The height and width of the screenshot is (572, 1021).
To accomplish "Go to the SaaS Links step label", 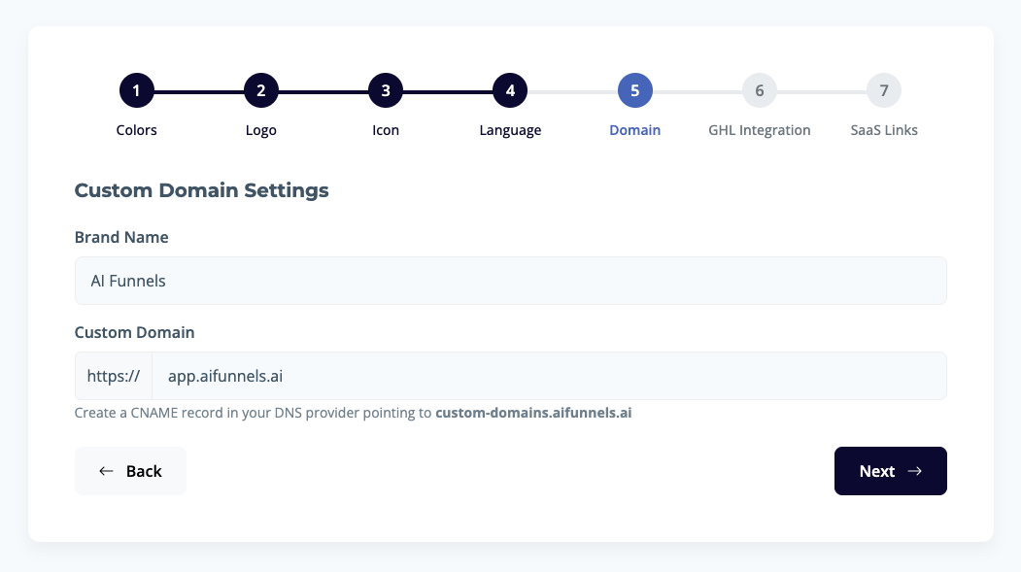I will (883, 130).
